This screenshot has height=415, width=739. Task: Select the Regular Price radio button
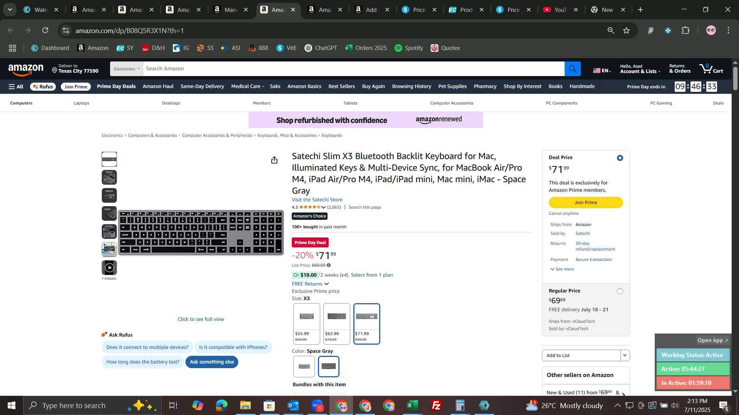pyautogui.click(x=620, y=291)
